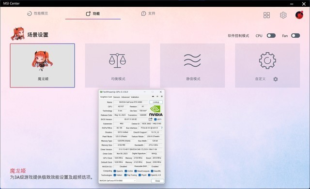Minimize the GPU-Z window
The height and width of the screenshot is (189, 310).
(144, 92)
